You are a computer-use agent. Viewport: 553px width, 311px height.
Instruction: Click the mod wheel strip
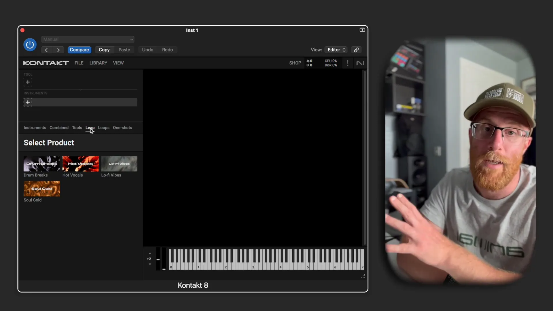tap(164, 259)
